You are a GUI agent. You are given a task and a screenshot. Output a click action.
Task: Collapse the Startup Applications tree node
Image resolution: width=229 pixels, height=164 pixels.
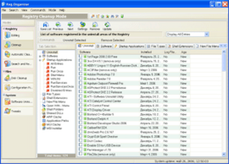[x=40, y=60]
